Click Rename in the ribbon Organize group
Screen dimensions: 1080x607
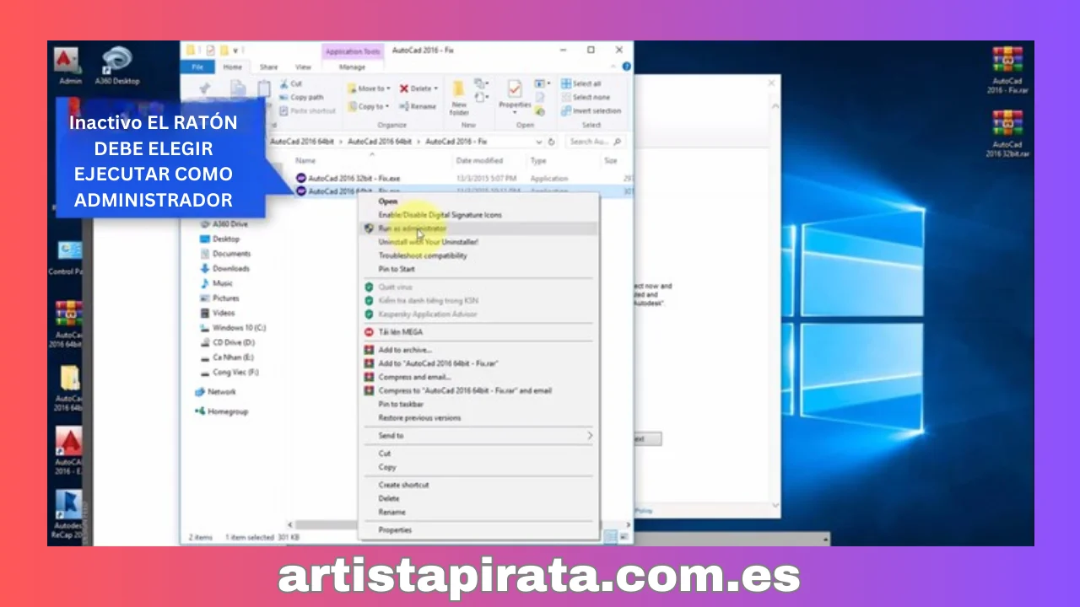click(x=418, y=106)
